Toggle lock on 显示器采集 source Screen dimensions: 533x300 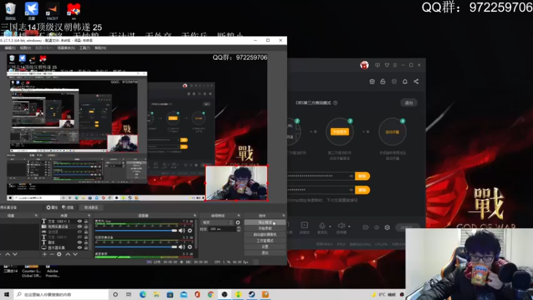click(x=86, y=247)
